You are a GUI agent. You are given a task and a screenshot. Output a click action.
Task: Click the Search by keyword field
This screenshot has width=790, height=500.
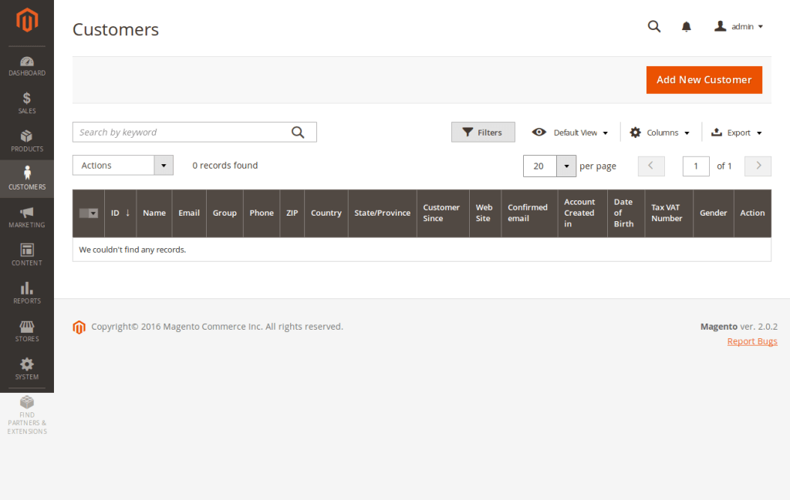[181, 133]
